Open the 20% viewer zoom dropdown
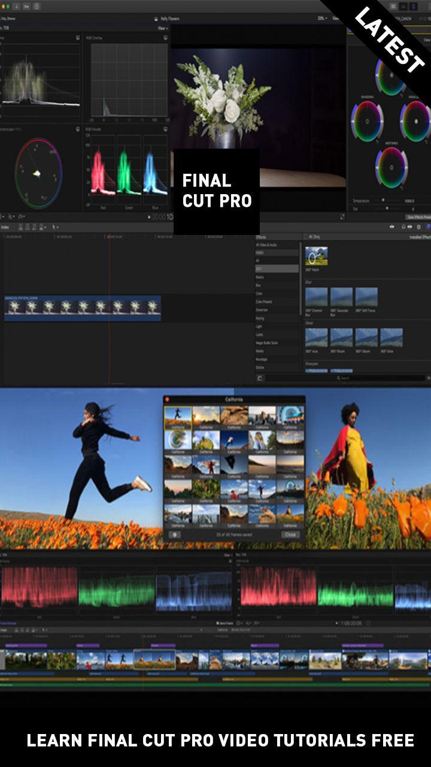The image size is (431, 767). click(x=323, y=19)
